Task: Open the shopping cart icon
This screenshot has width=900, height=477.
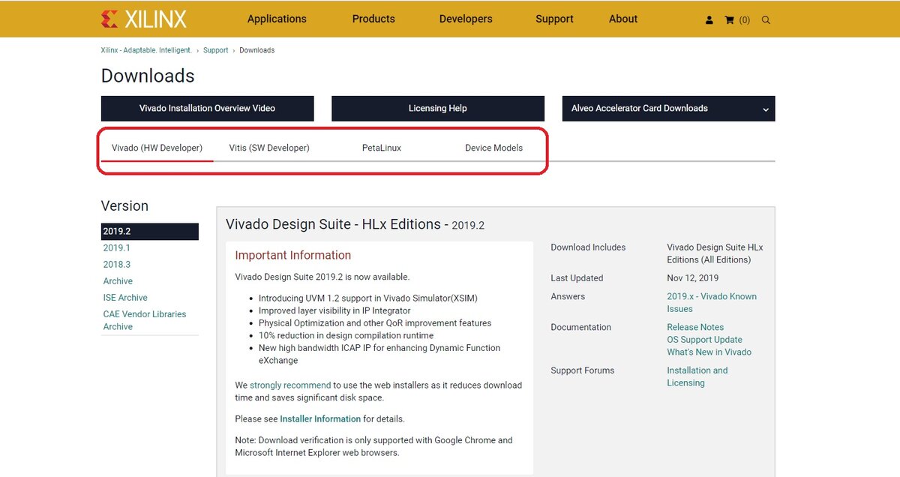Action: click(729, 20)
